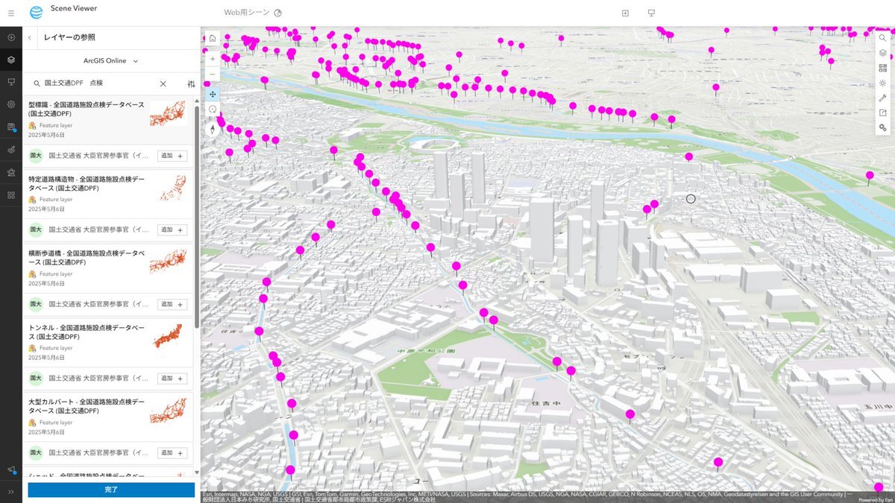Open the 横断歩道橋 layer title

pos(87,258)
